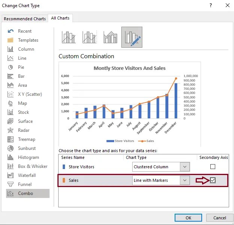Click the help question mark icon
Viewport: 234px width, 225px height.
(211, 5)
